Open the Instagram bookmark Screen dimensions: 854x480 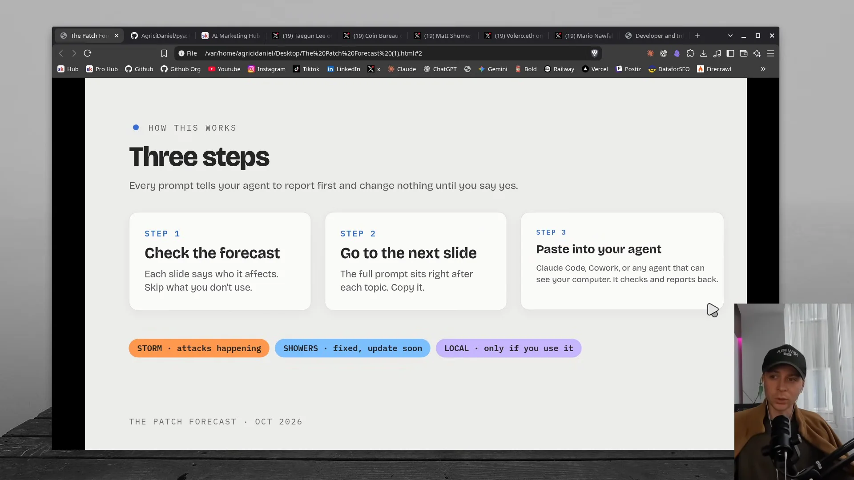click(267, 69)
